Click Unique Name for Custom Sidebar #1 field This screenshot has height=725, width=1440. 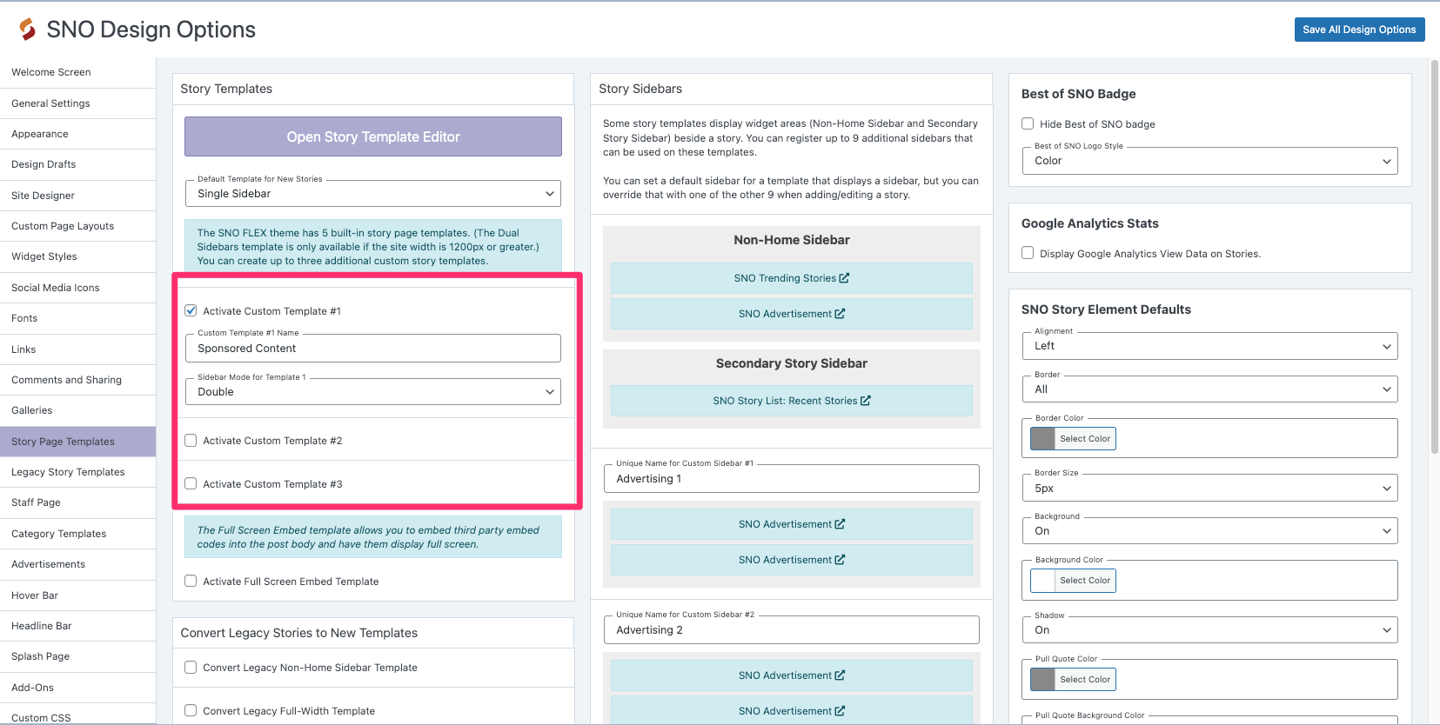[792, 479]
